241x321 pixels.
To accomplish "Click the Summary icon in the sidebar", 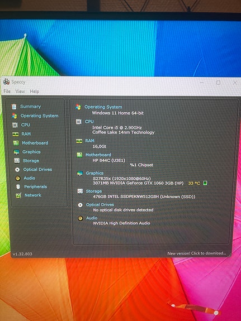I will [14, 107].
